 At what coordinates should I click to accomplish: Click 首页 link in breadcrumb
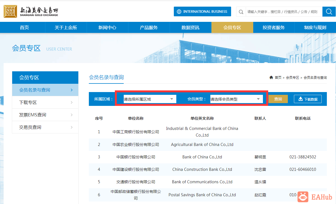point(278,78)
